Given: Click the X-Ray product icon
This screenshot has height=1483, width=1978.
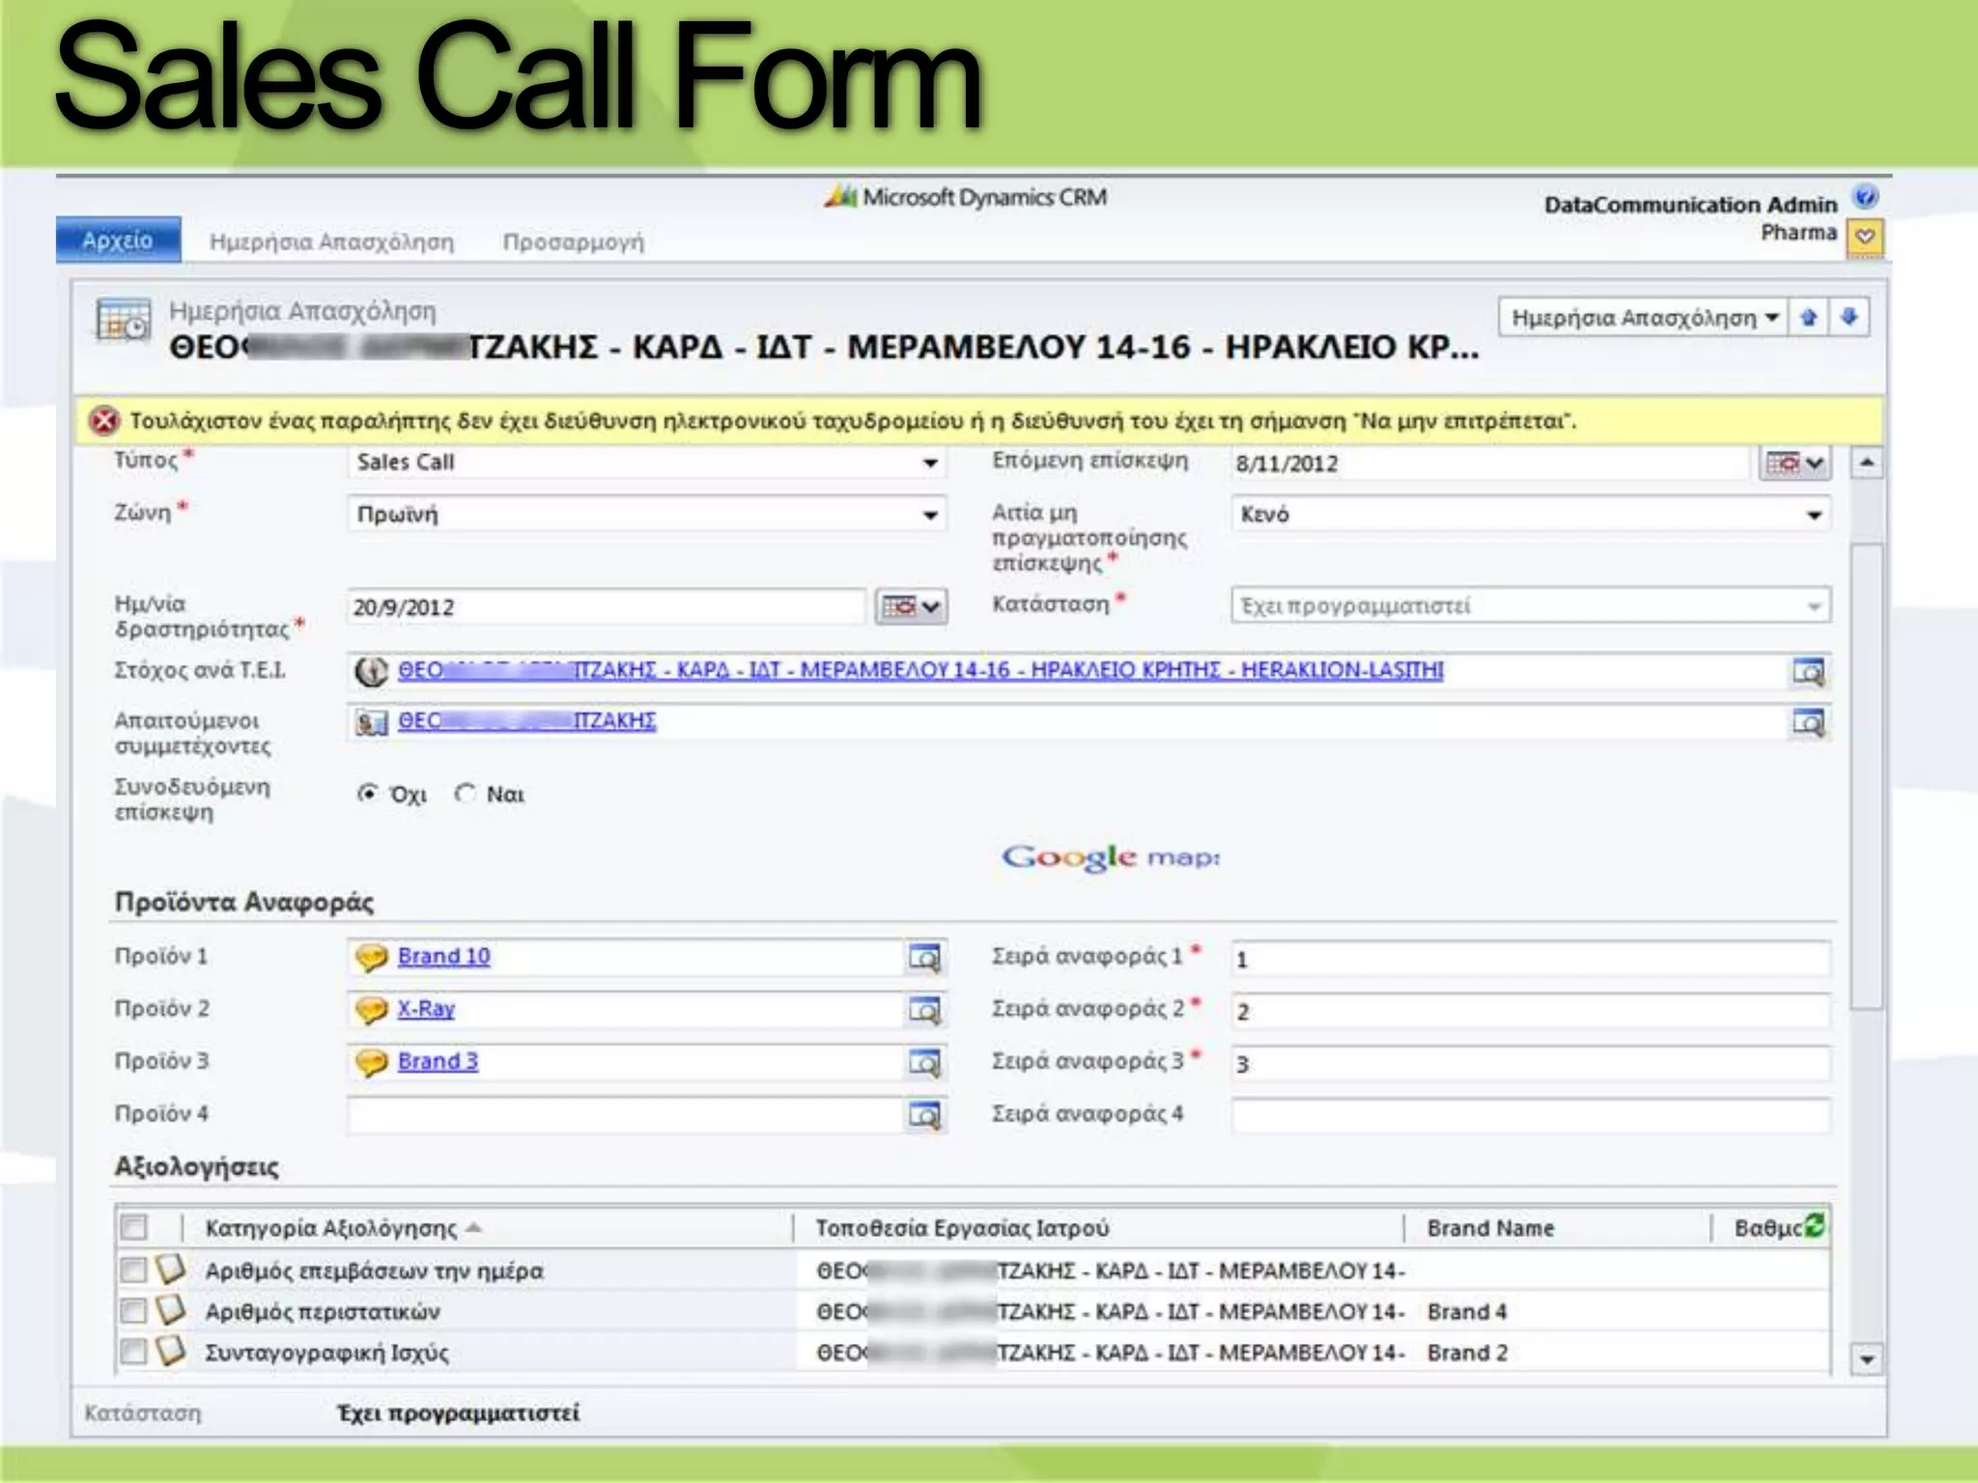Looking at the screenshot, I should [x=371, y=1010].
